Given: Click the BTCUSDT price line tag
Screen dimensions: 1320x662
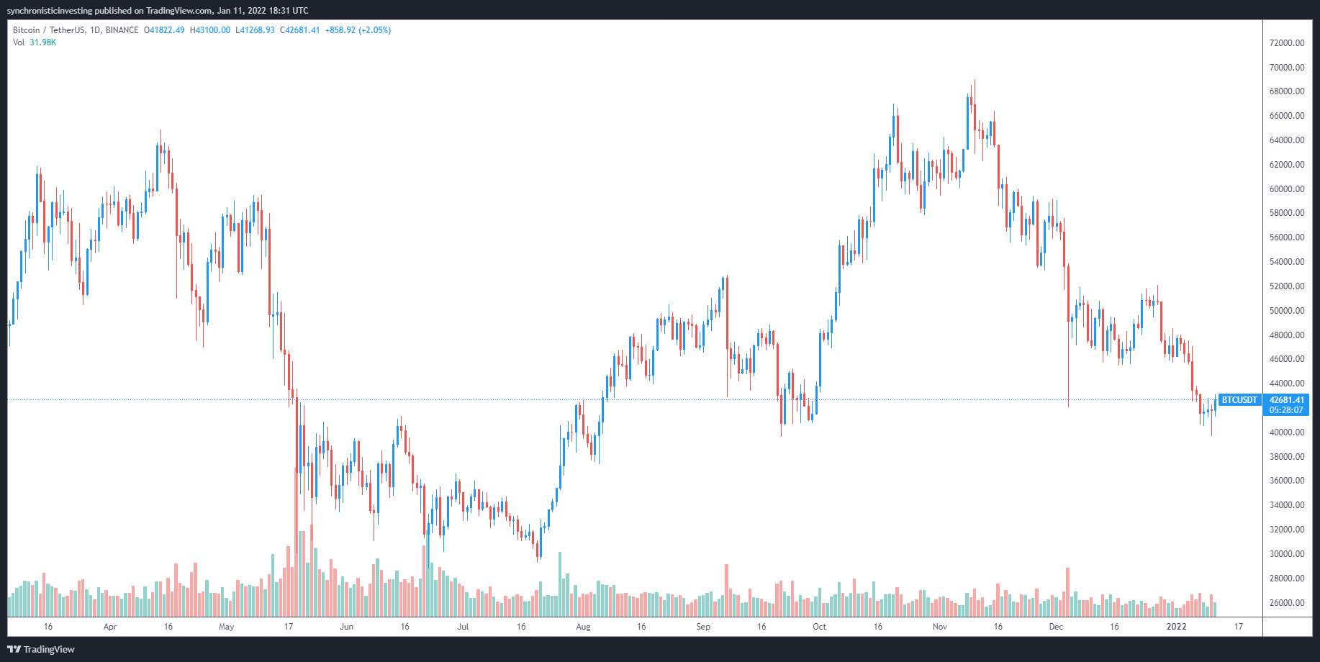Looking at the screenshot, I should pos(1239,400).
